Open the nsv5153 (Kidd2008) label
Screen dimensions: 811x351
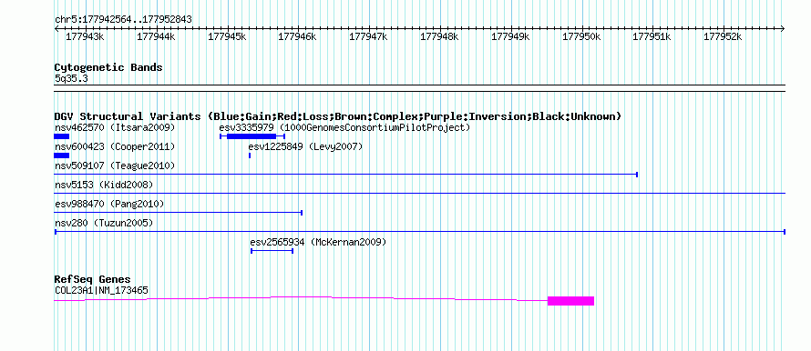click(105, 185)
